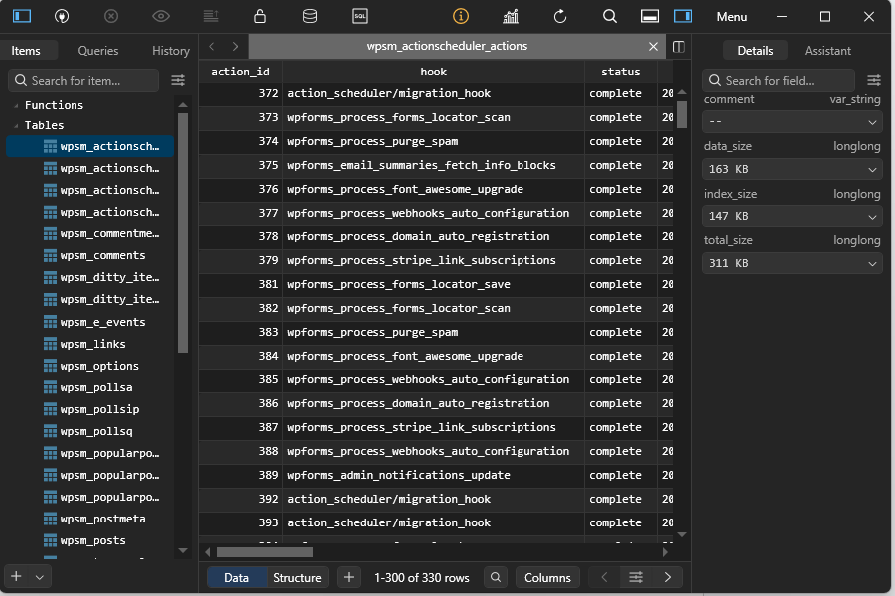Click the Columns button
Image resolution: width=895 pixels, height=596 pixels.
coord(547,577)
